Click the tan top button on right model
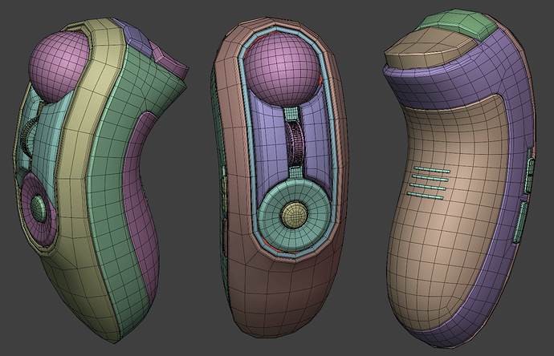 (x=430, y=50)
